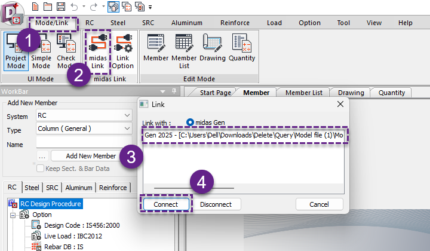Click the ellipsis browse button below Name
This screenshot has height=251, width=430.
click(x=42, y=156)
